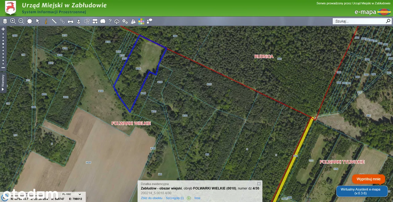
Task: Click the plus on zoom slider
Action: [x=3, y=29]
